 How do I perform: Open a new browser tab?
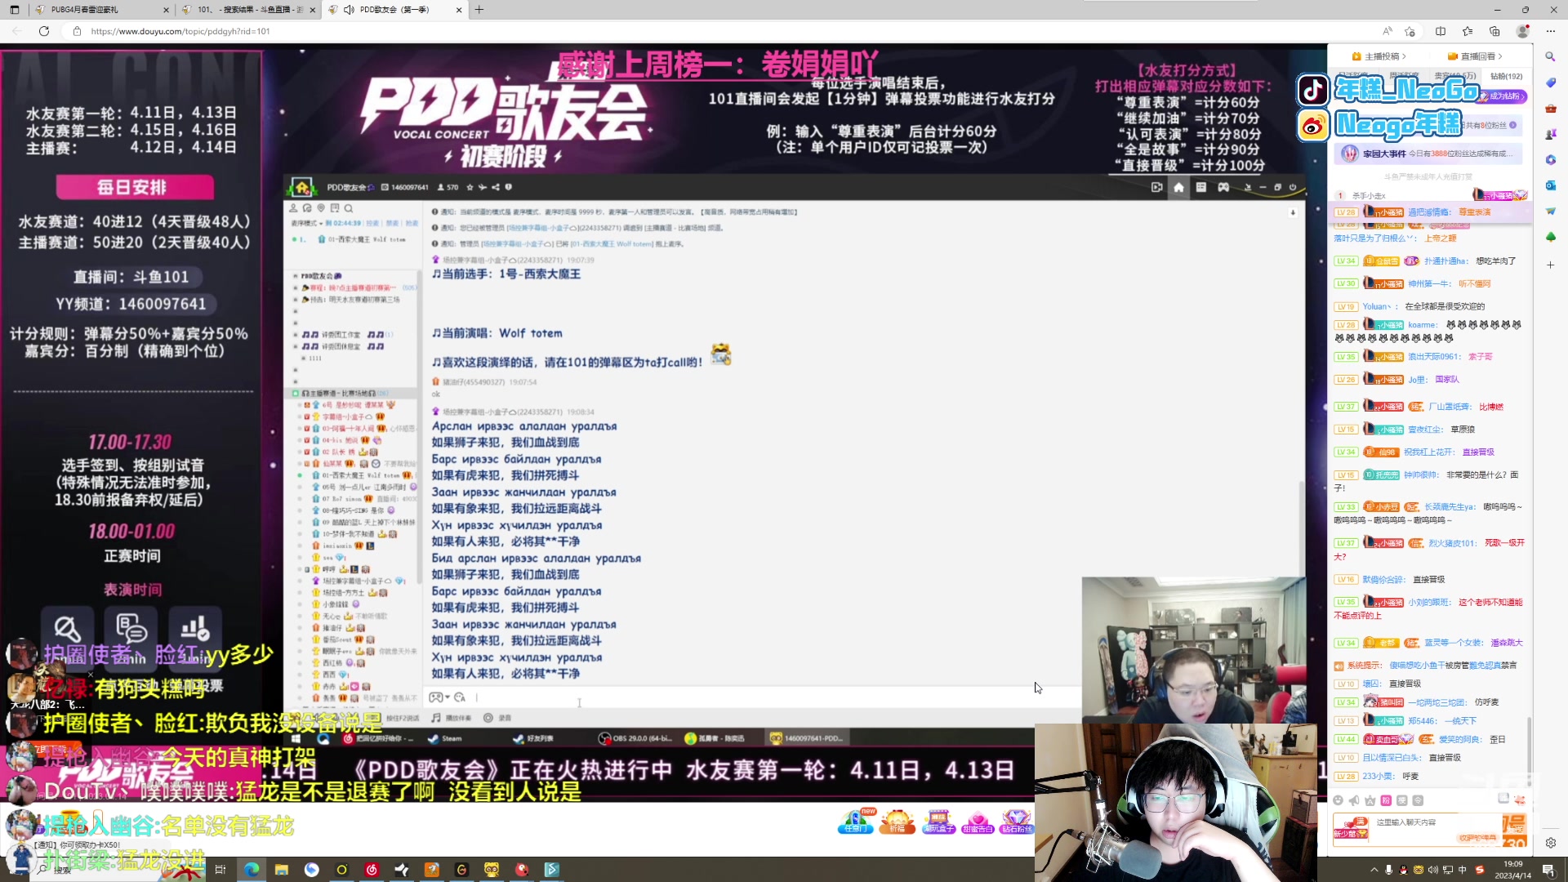[479, 10]
